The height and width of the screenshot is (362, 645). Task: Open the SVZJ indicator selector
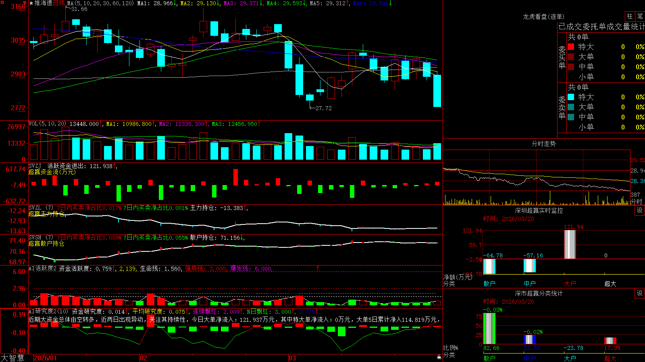tap(35, 166)
